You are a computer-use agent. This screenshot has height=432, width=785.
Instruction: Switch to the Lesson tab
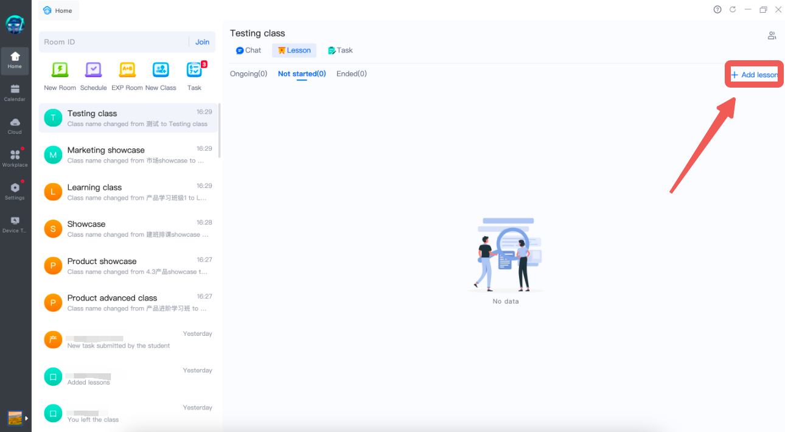pos(294,51)
